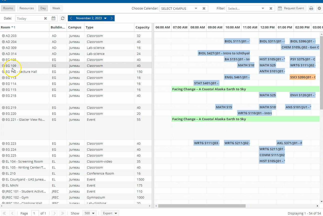Go to previous day arrow
The height and width of the screenshot is (216, 323).
(x=71, y=18)
